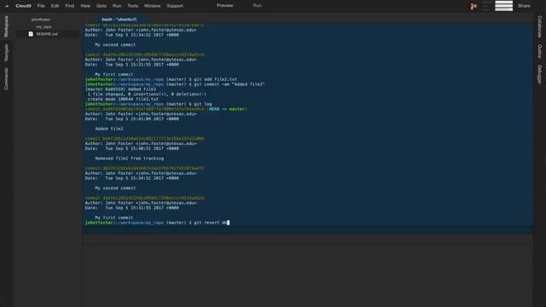This screenshot has height=307, width=546.
Task: Select README.md in the file tree
Action: (47, 34)
